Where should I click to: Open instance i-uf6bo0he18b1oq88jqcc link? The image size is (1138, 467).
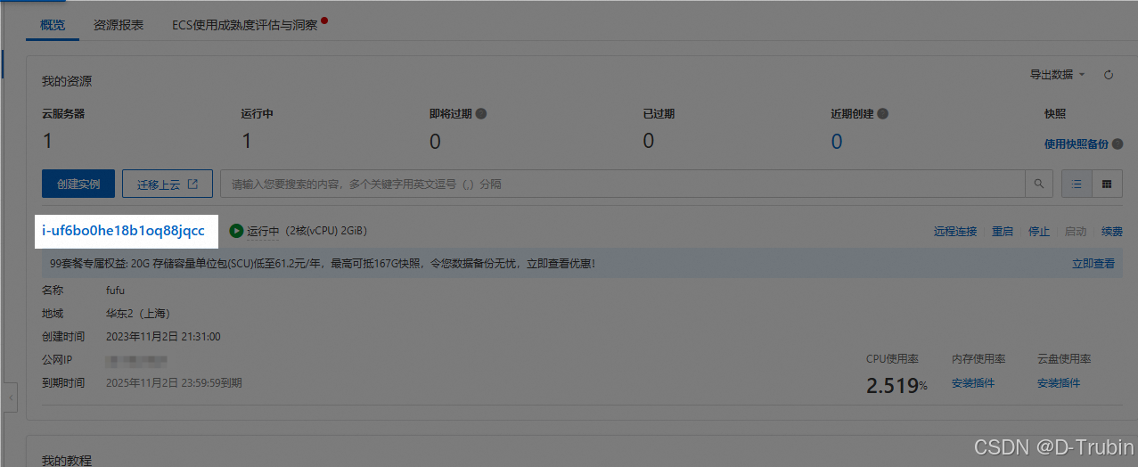click(x=123, y=231)
